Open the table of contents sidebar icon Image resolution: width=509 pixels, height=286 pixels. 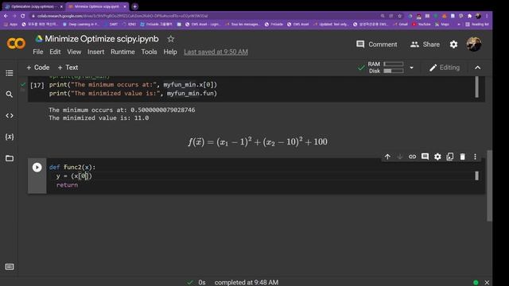[x=10, y=73]
